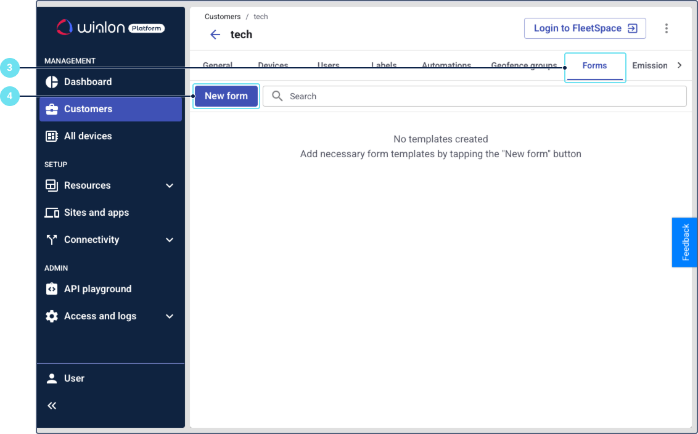Open the User menu item
Screen dimensions: 698x434
pyautogui.click(x=110, y=379)
